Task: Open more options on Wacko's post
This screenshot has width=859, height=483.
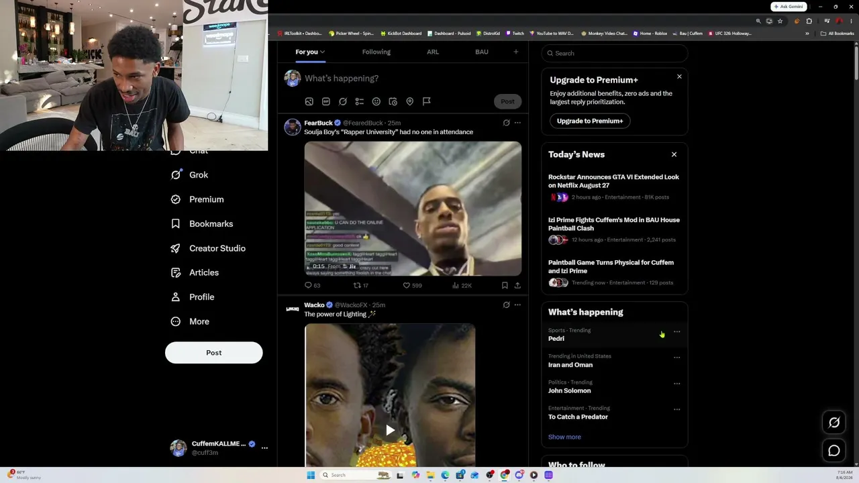Action: point(517,305)
